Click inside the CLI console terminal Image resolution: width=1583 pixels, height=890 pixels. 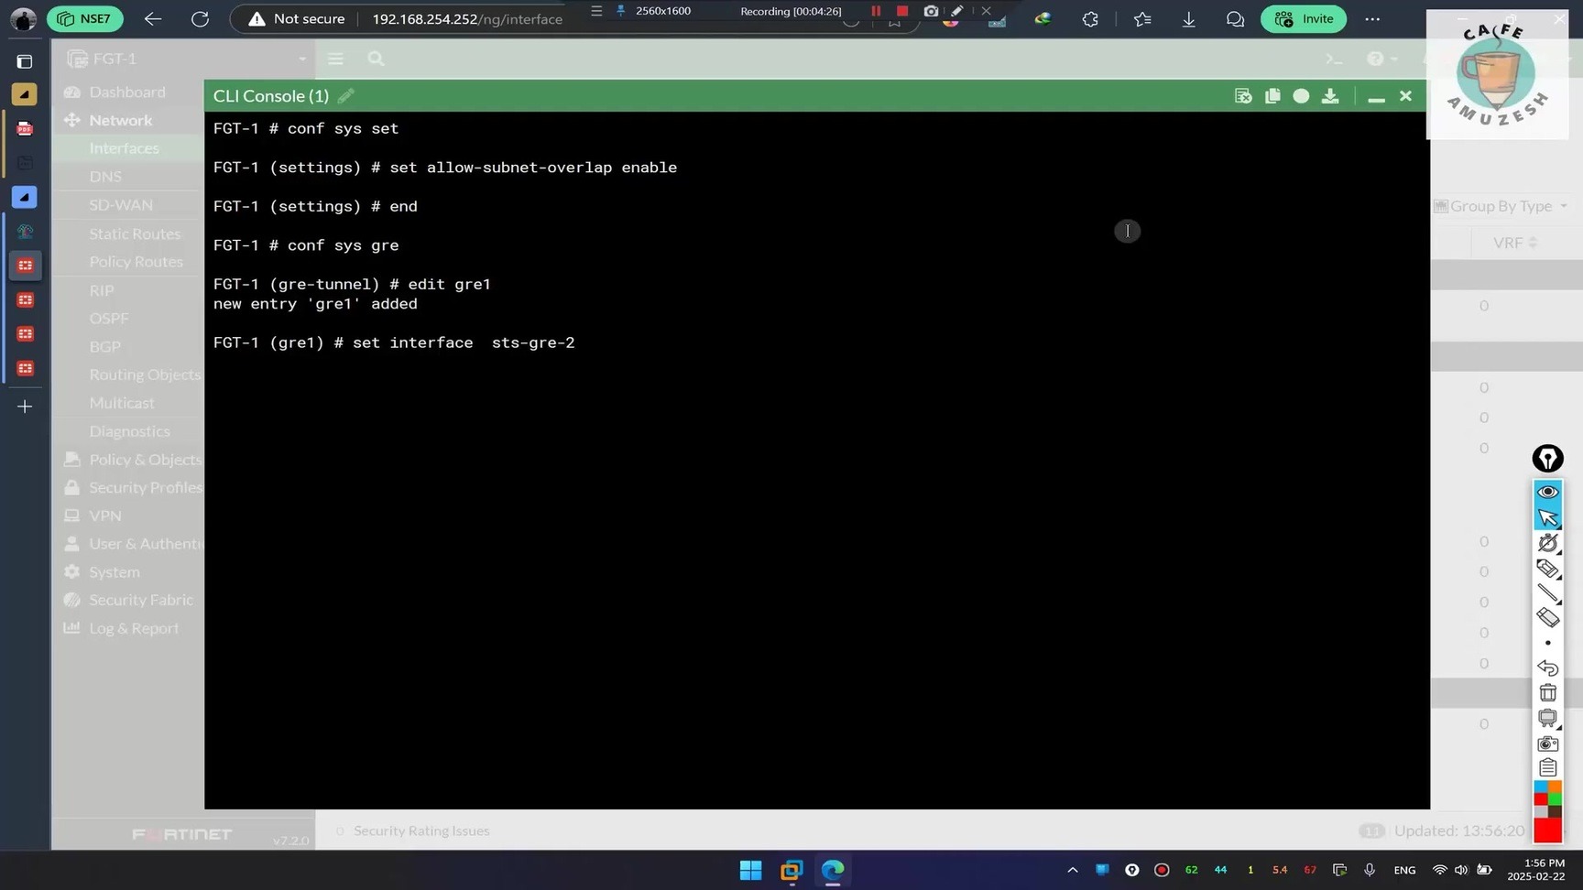click(x=816, y=460)
